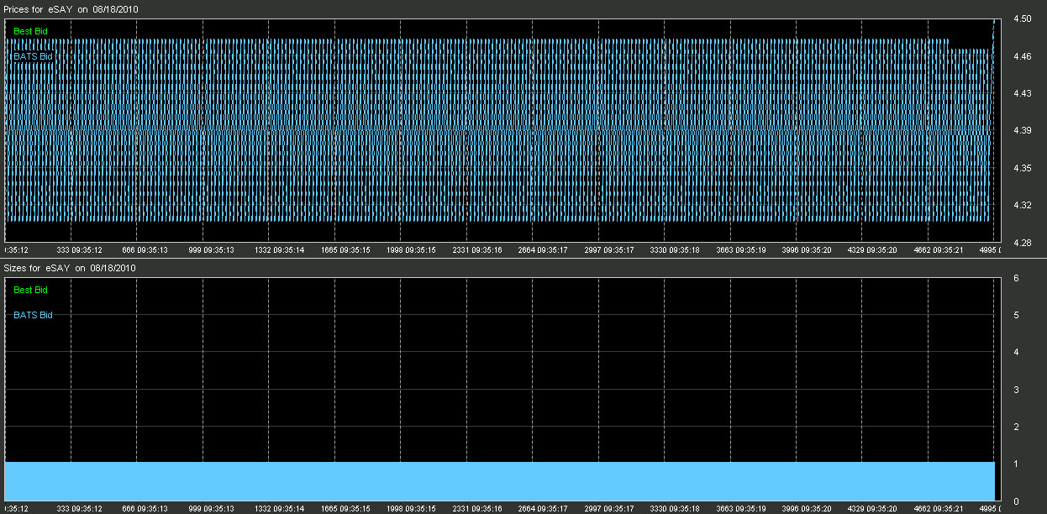
Task: Click '333 09:35:12' tick under Sizes chart
Action: [79, 509]
